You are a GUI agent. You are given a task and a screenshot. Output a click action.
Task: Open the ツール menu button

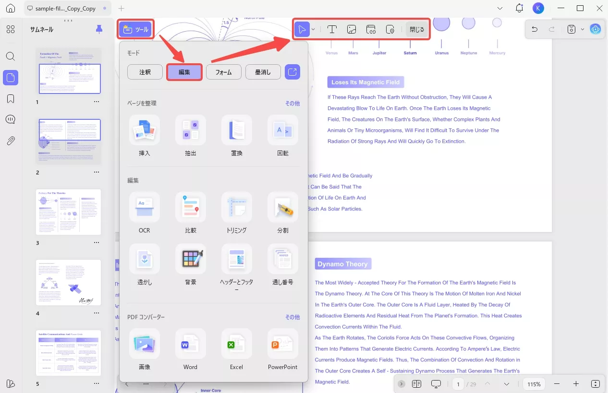(x=135, y=30)
